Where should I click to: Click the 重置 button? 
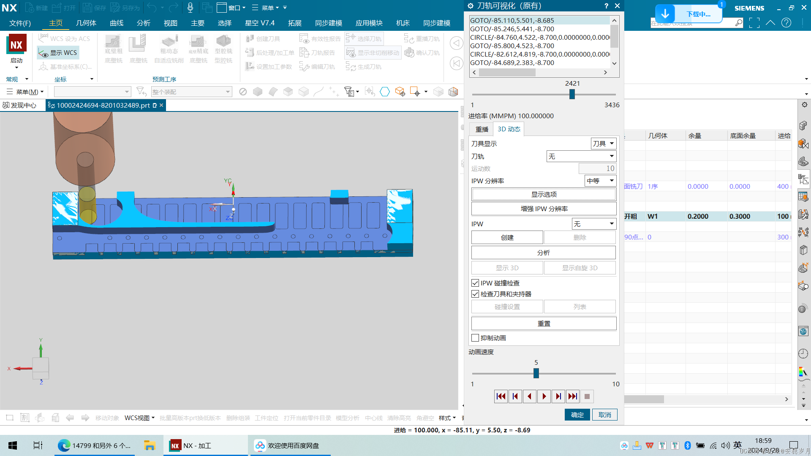click(544, 323)
